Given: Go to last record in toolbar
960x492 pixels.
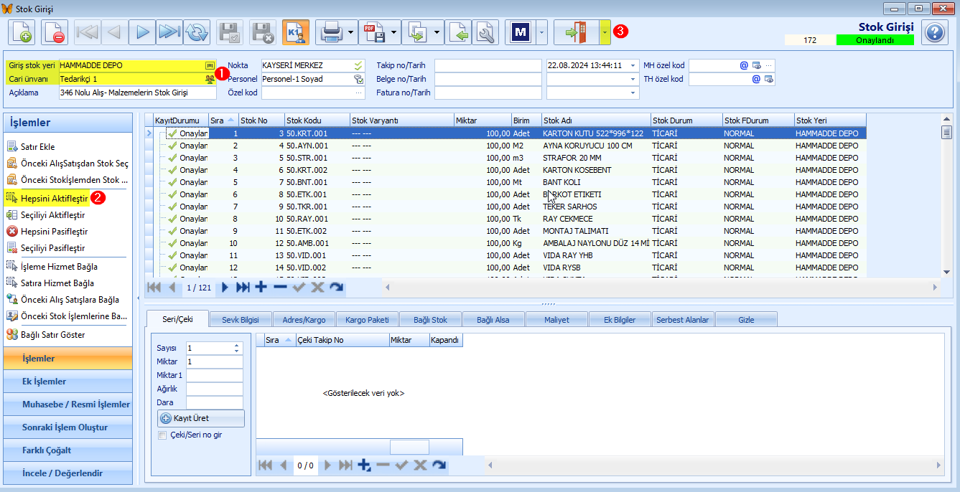Looking at the screenshot, I should coord(169,32).
